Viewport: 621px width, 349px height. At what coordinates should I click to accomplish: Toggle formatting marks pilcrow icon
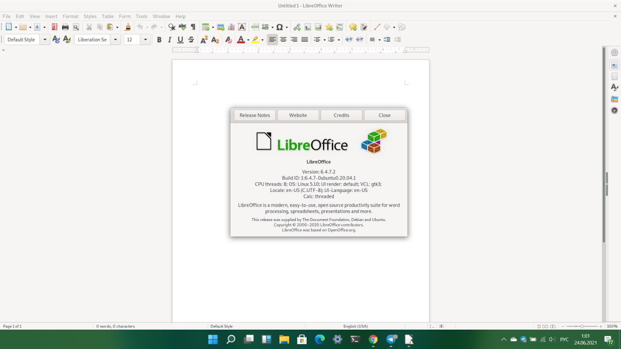pyautogui.click(x=193, y=27)
